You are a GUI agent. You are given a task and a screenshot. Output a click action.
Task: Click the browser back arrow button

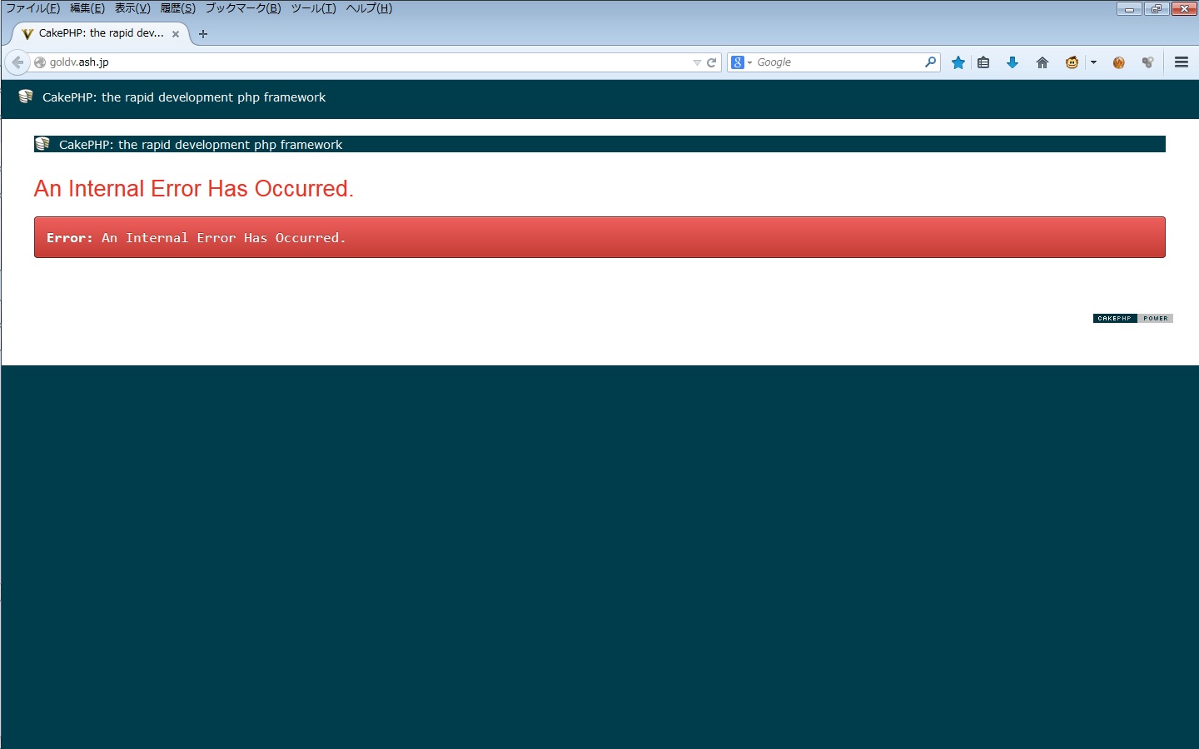point(17,62)
